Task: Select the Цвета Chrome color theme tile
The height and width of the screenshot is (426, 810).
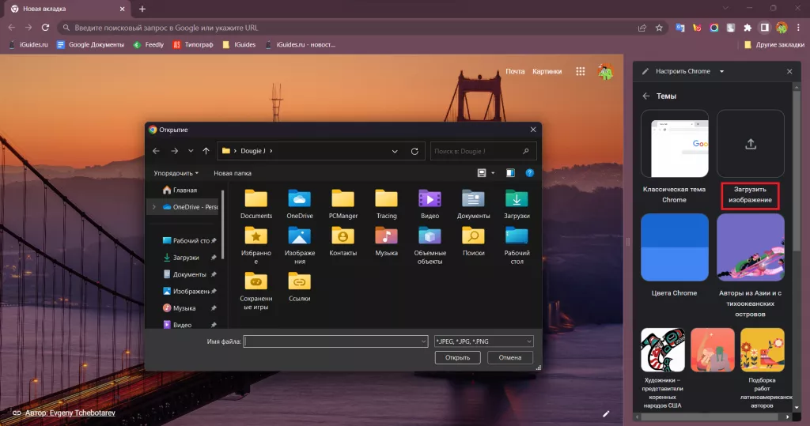Action: [x=674, y=247]
